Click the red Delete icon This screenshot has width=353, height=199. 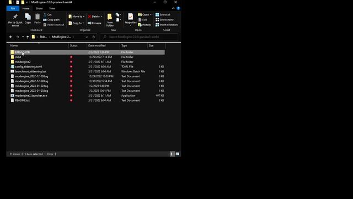(89, 17)
